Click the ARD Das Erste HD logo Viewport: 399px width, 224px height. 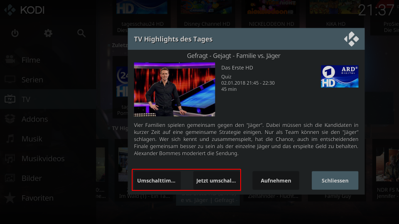coord(340,76)
